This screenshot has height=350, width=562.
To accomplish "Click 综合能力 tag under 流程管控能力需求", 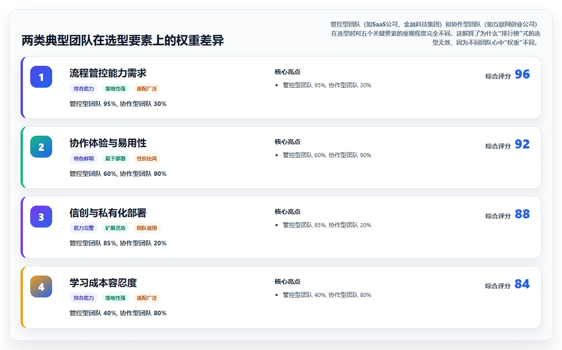I will tap(84, 89).
